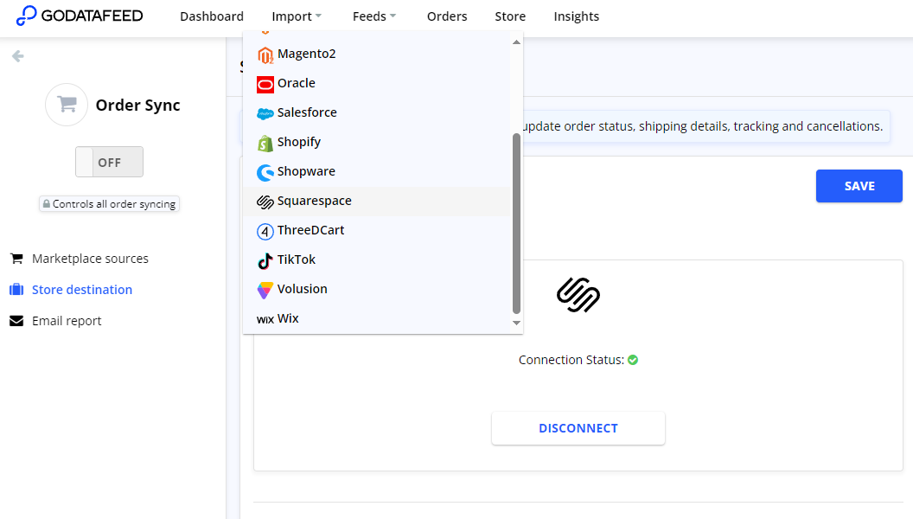Click the scroll down arrow in dropdown
The image size is (913, 519).
point(516,324)
